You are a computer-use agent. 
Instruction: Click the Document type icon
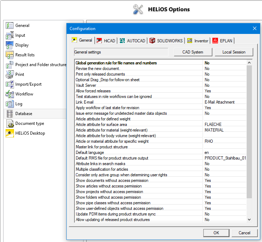10,123
